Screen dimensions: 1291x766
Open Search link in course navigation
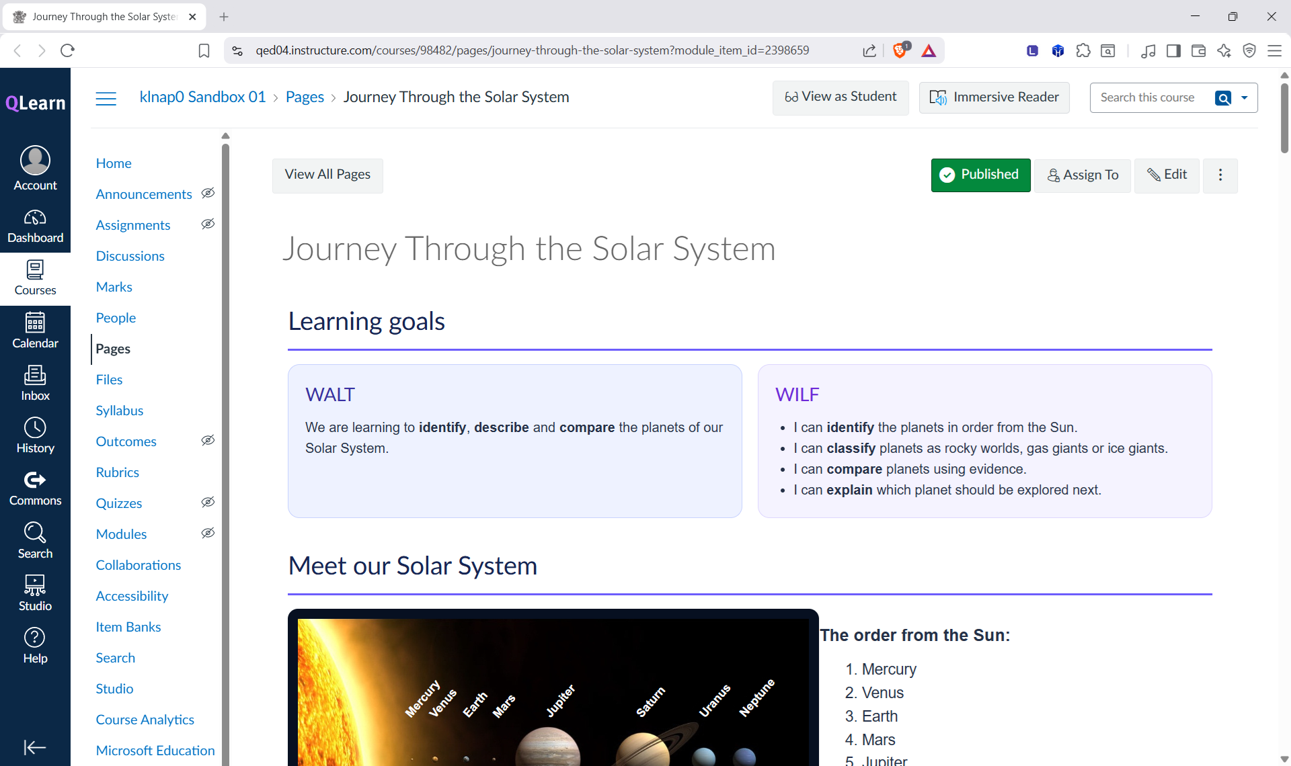click(x=115, y=658)
